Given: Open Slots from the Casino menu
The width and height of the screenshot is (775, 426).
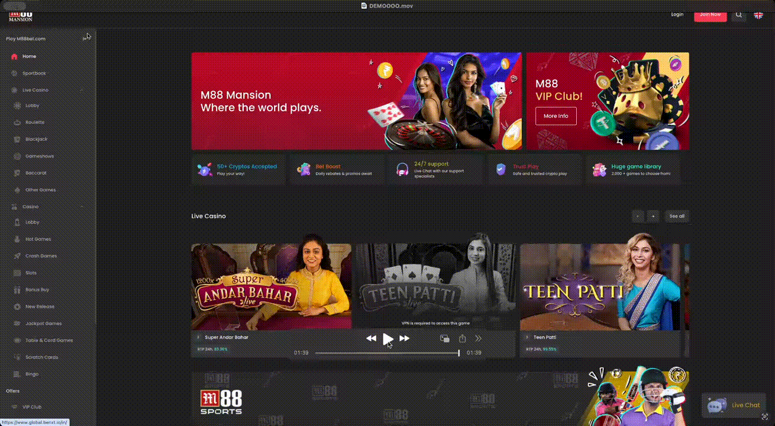Looking at the screenshot, I should [x=31, y=273].
